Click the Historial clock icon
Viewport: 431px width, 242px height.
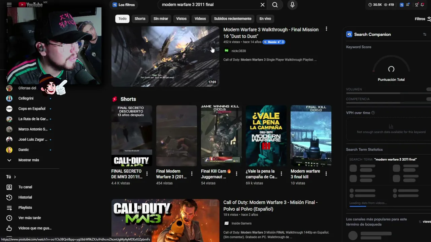(9, 197)
